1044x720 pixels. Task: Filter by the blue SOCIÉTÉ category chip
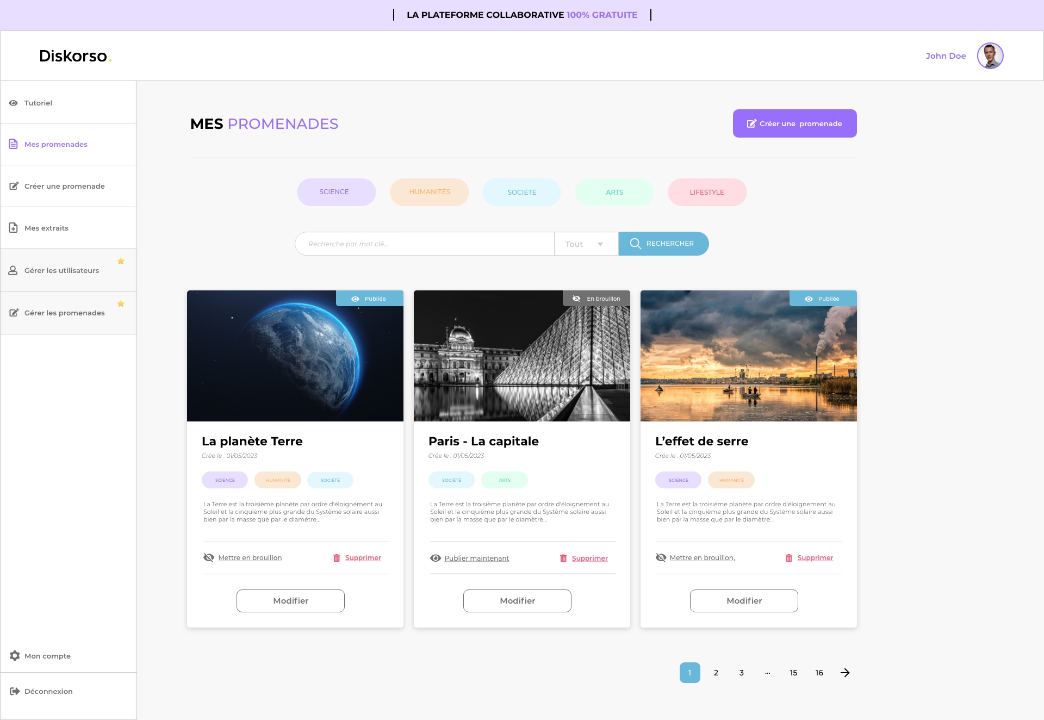click(x=521, y=192)
